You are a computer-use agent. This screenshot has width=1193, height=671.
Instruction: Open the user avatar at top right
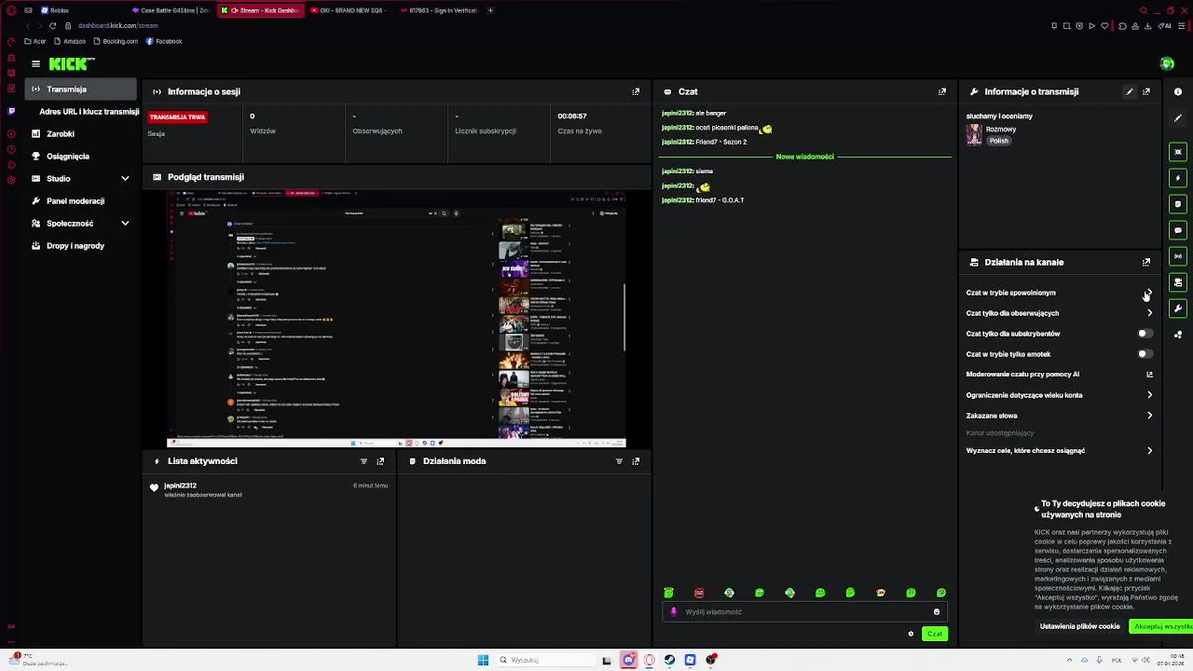pyautogui.click(x=1167, y=63)
